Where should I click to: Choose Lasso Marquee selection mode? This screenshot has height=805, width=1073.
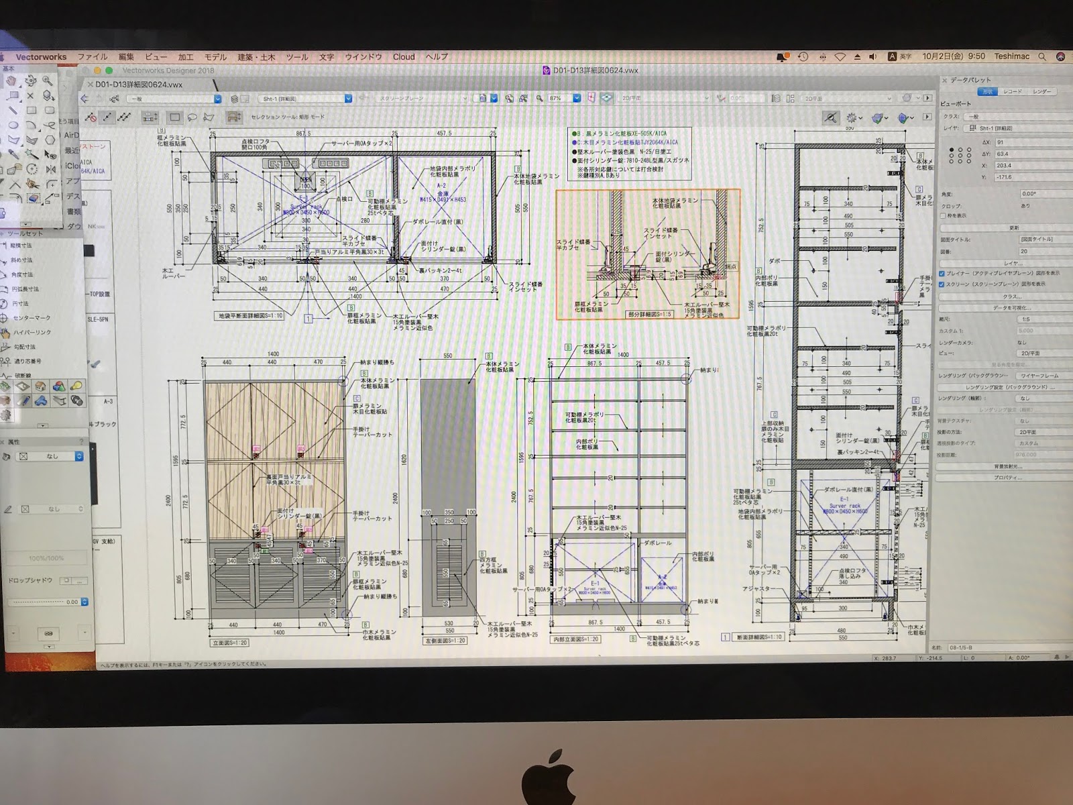[192, 117]
